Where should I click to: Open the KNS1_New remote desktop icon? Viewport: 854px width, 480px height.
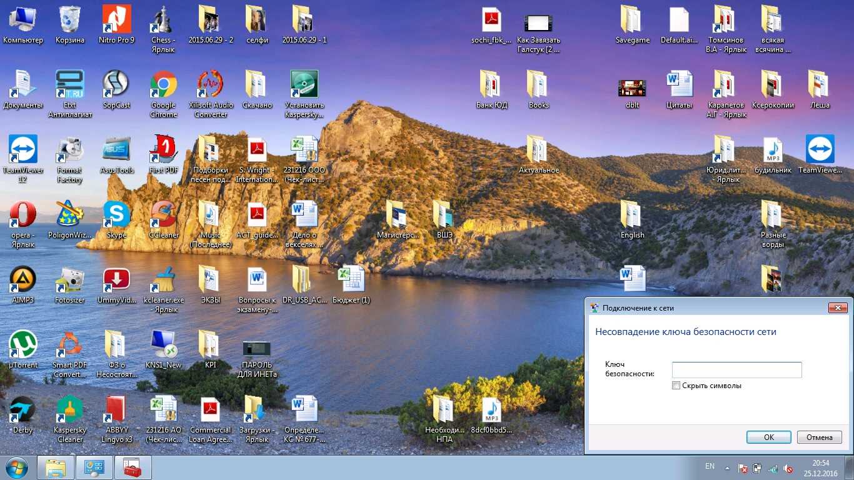tap(163, 350)
